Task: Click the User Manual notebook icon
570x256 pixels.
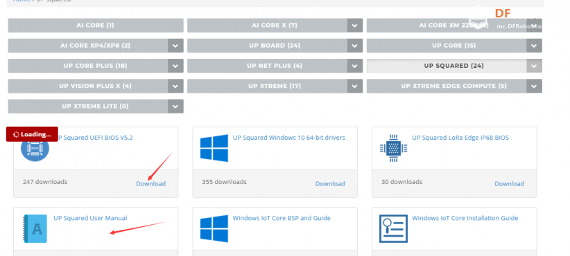Action: [35, 229]
